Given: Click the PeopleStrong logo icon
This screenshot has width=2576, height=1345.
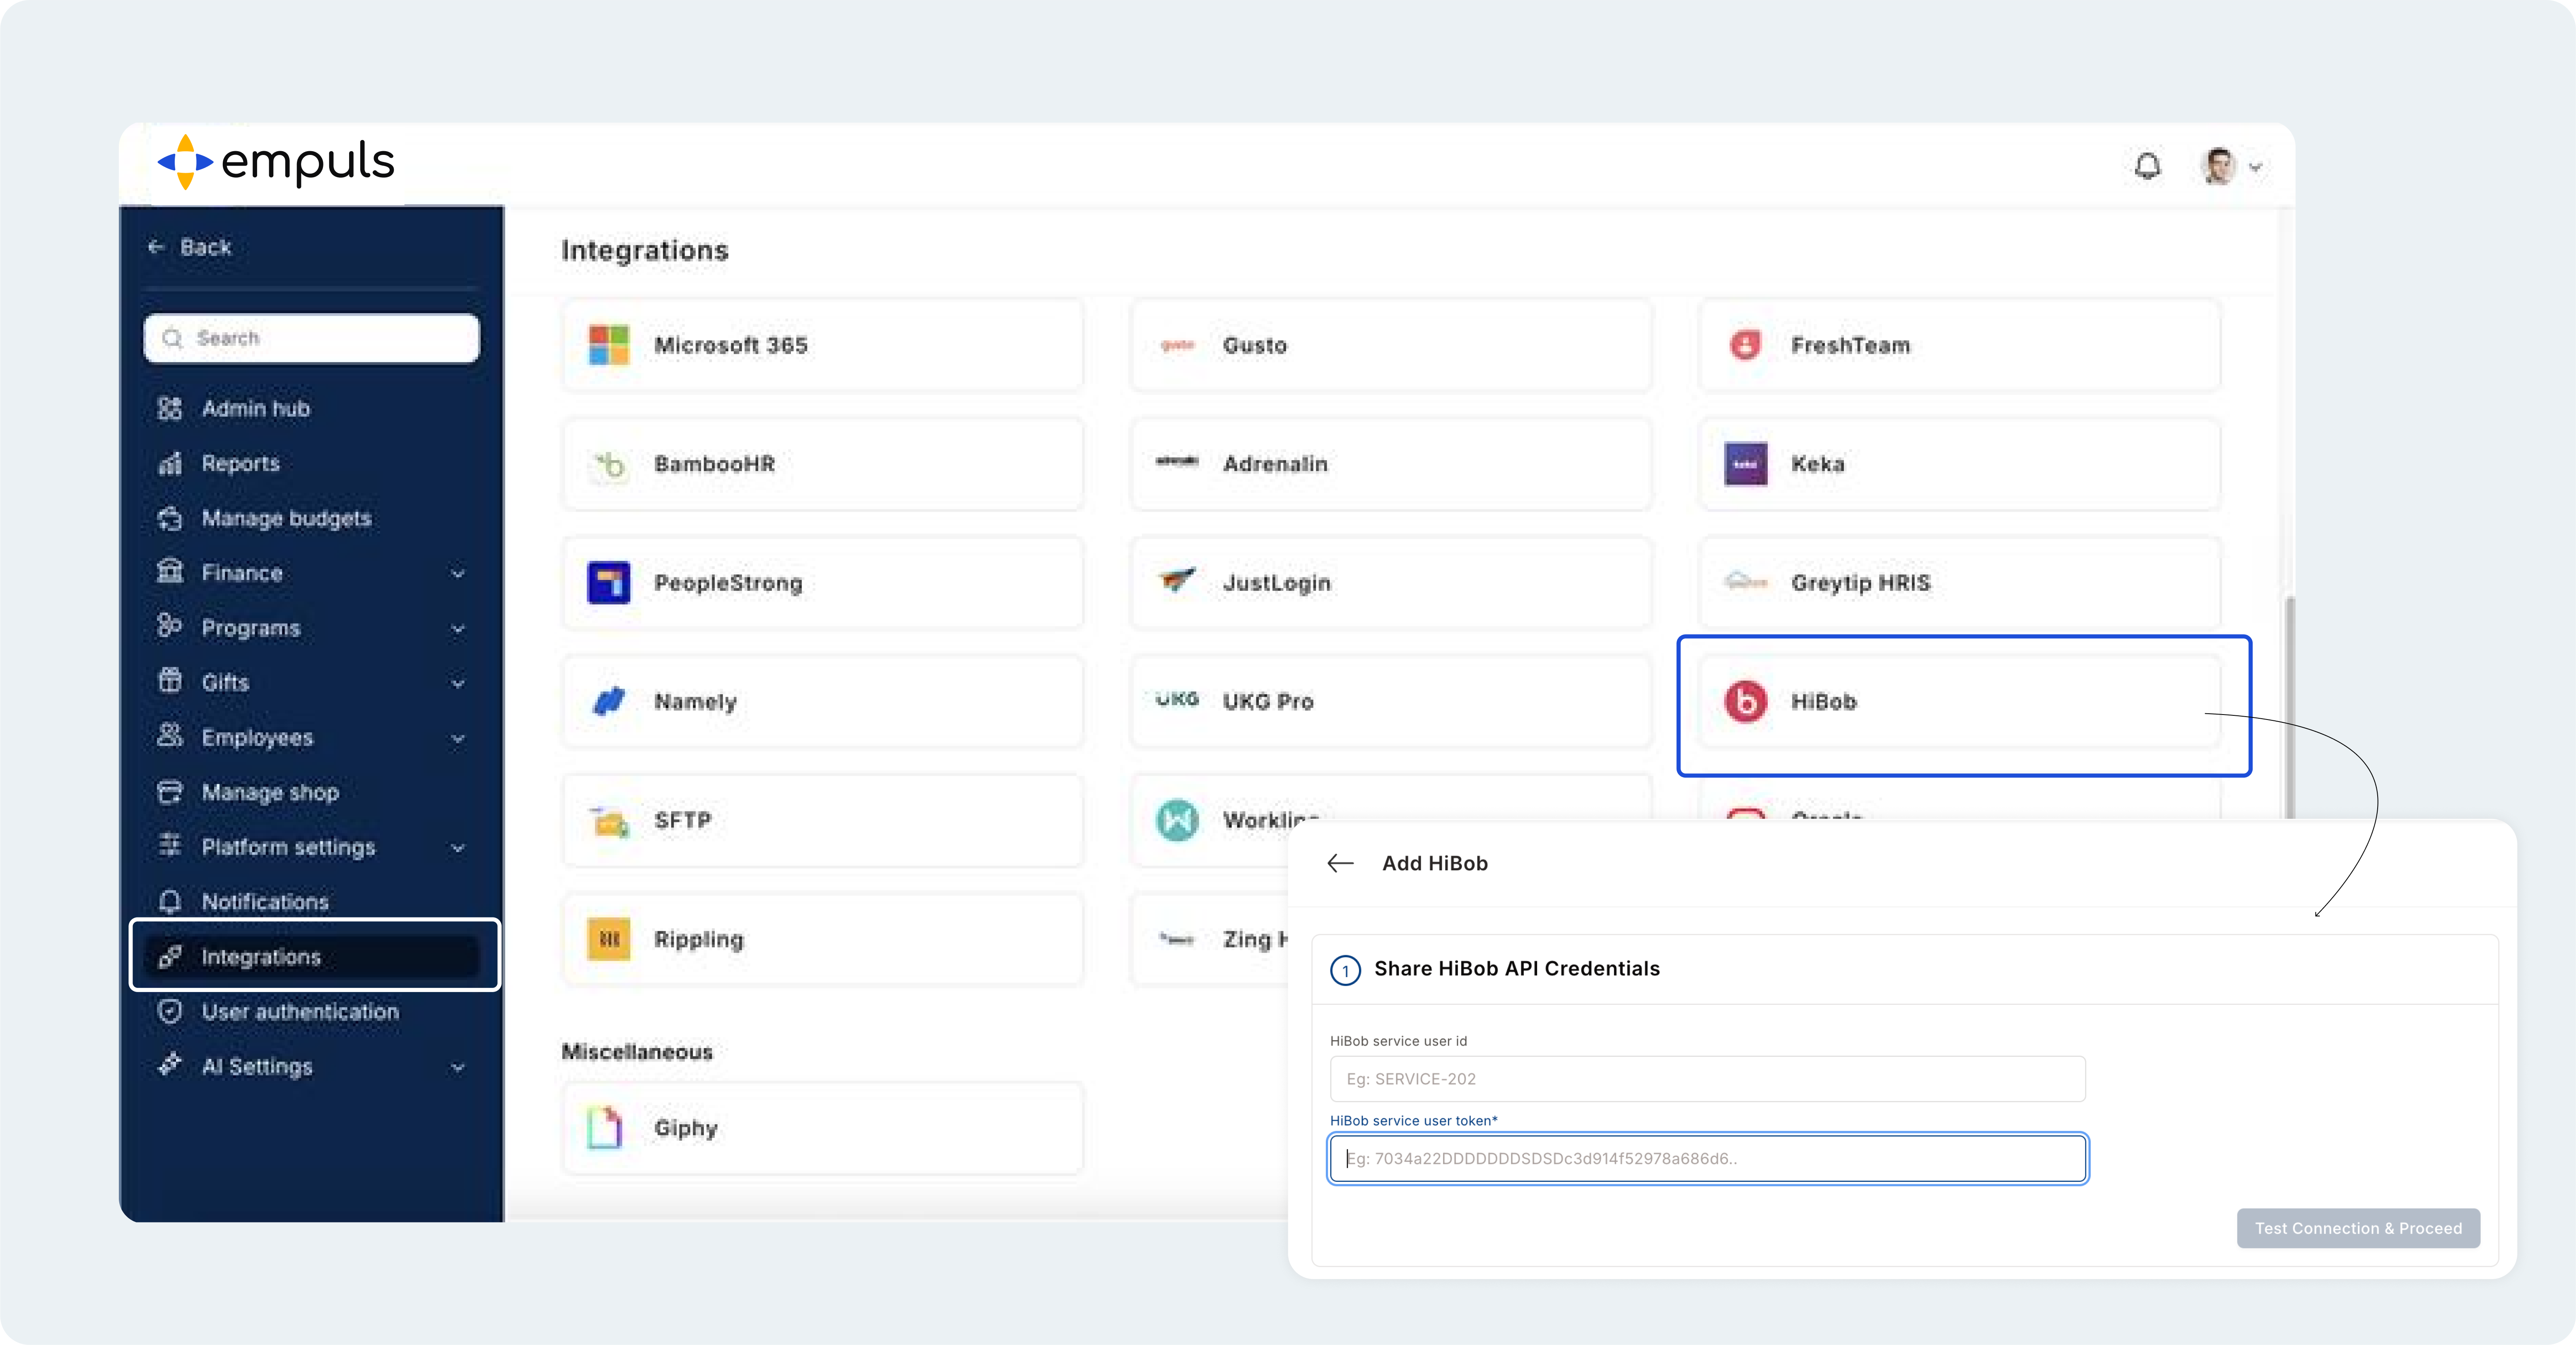Looking at the screenshot, I should pos(609,583).
